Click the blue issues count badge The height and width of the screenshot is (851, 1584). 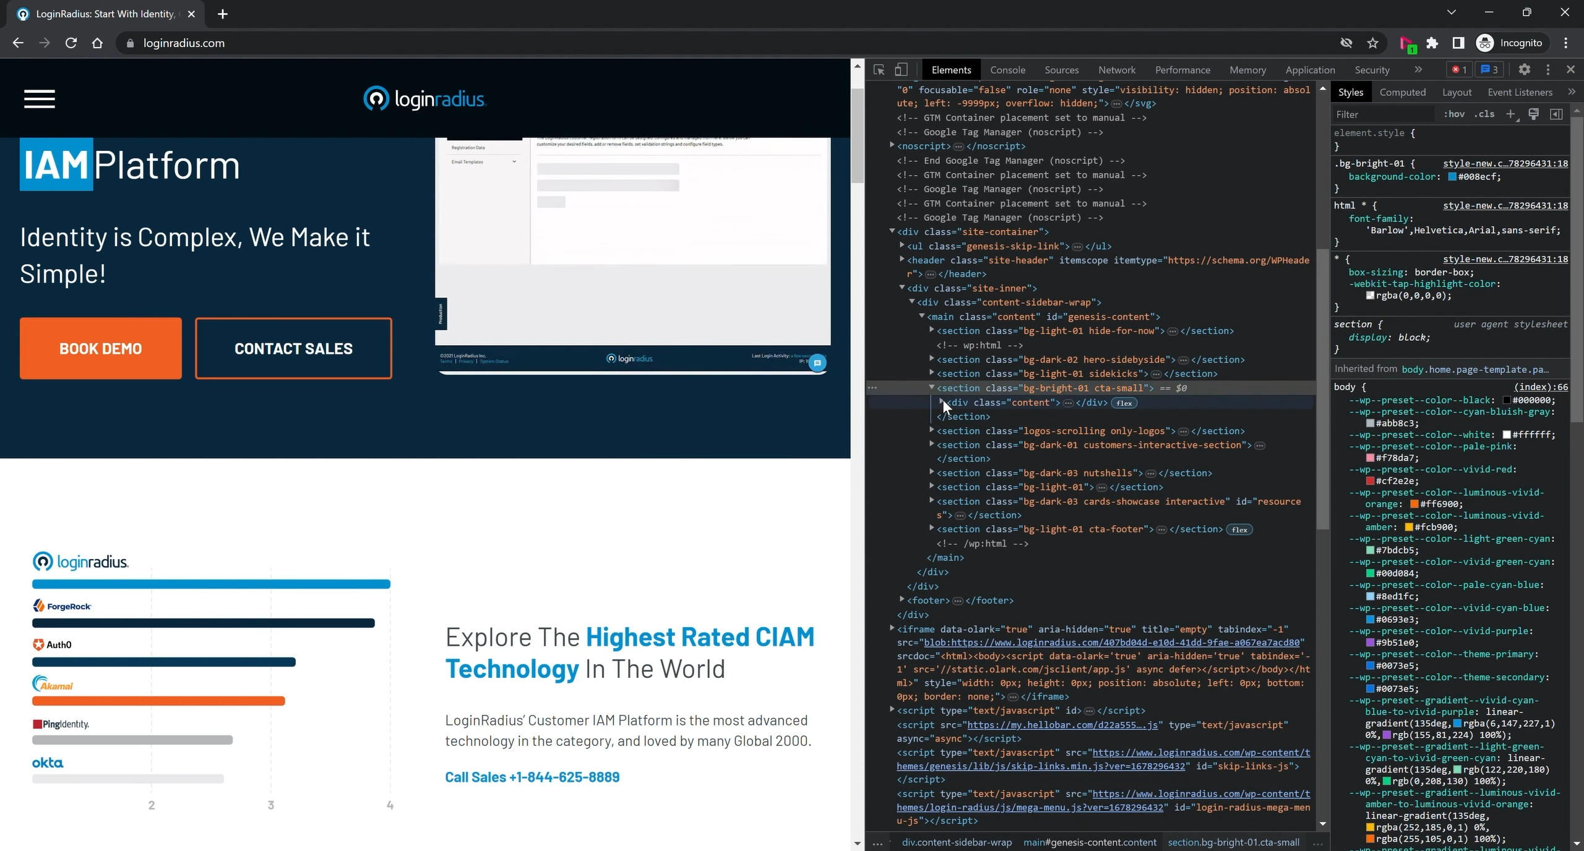click(x=1490, y=70)
